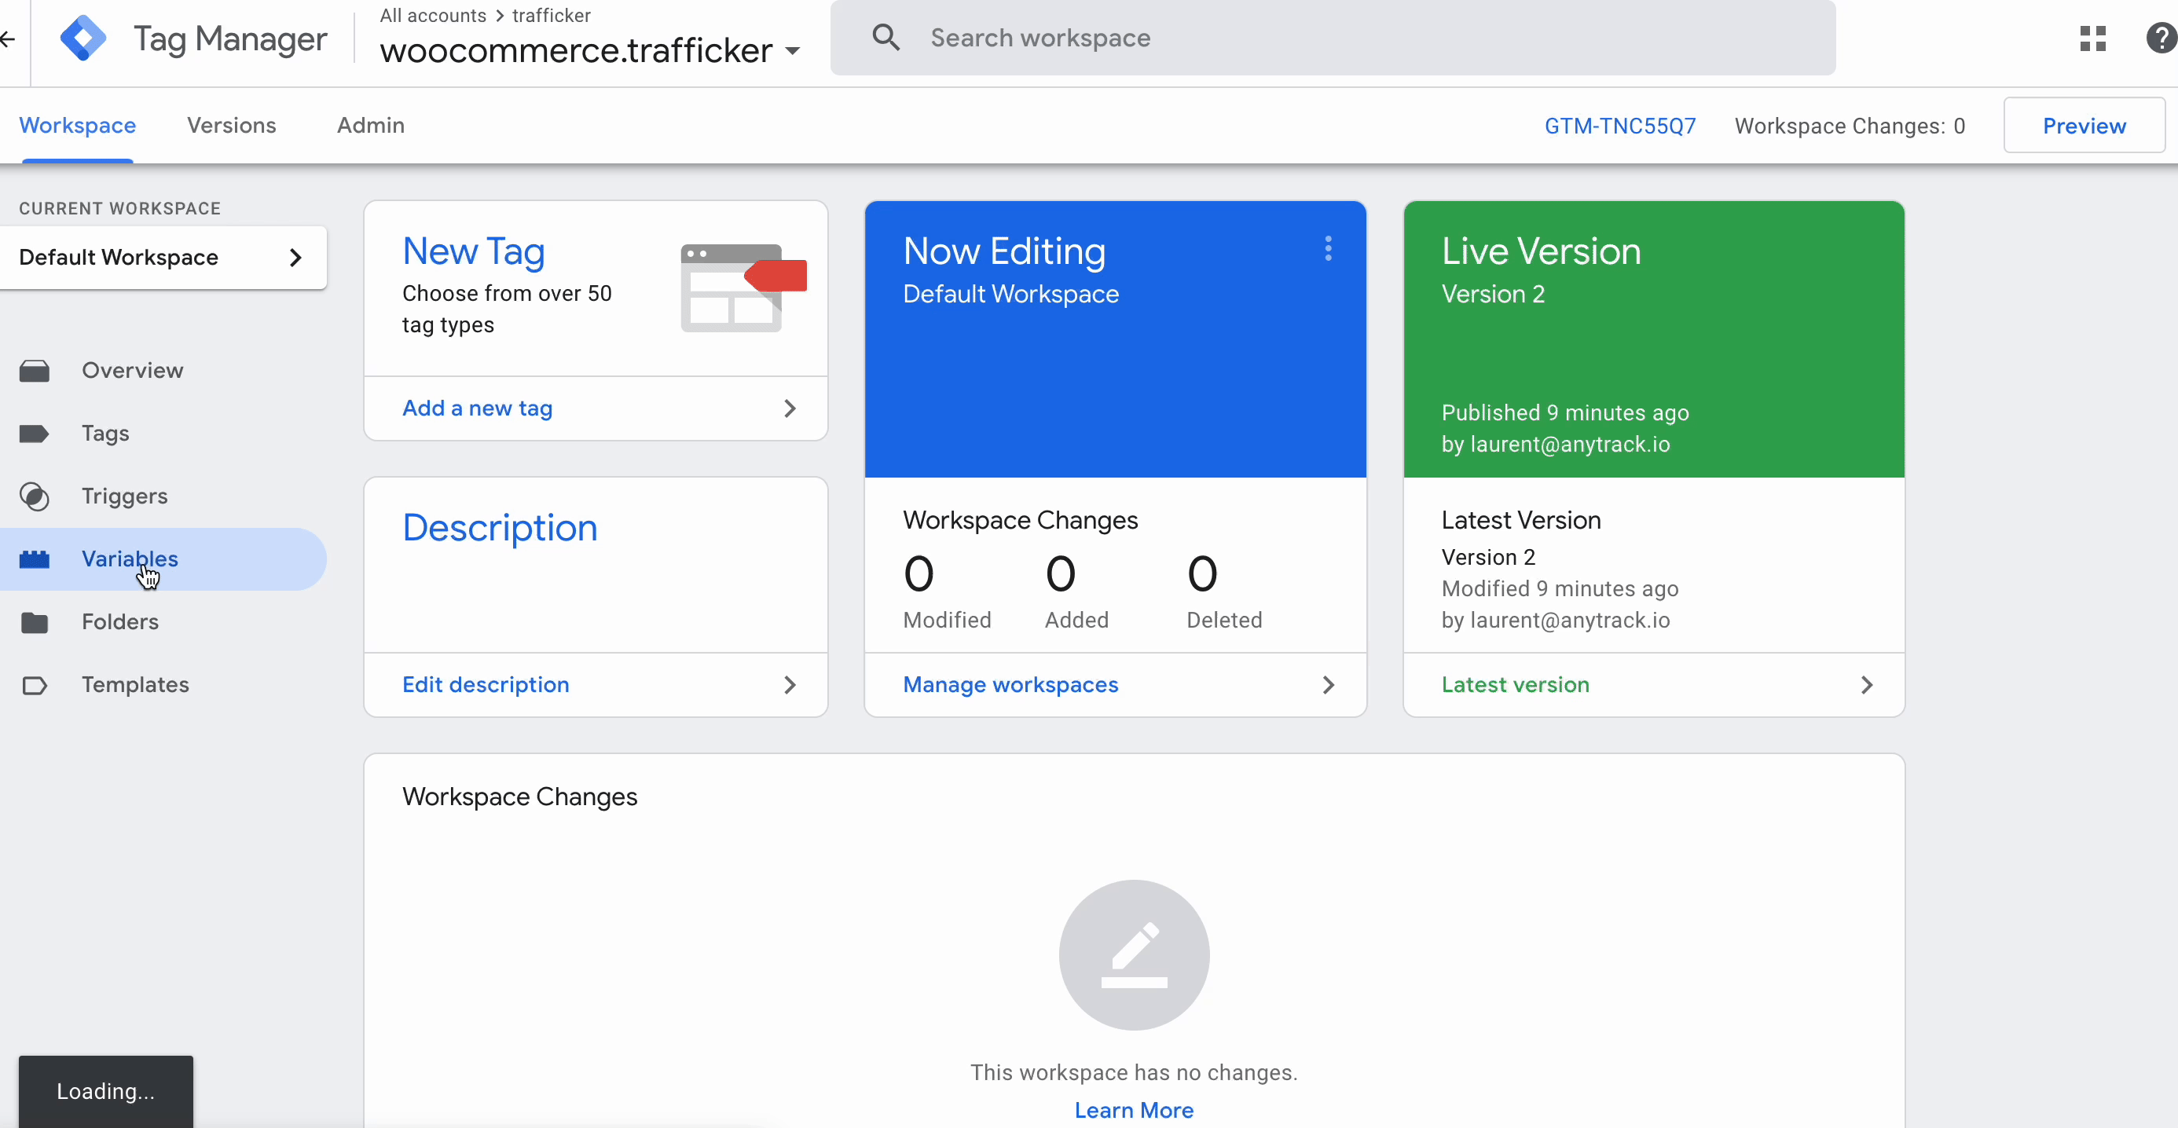Click the Variables brick icon

pyautogui.click(x=35, y=559)
